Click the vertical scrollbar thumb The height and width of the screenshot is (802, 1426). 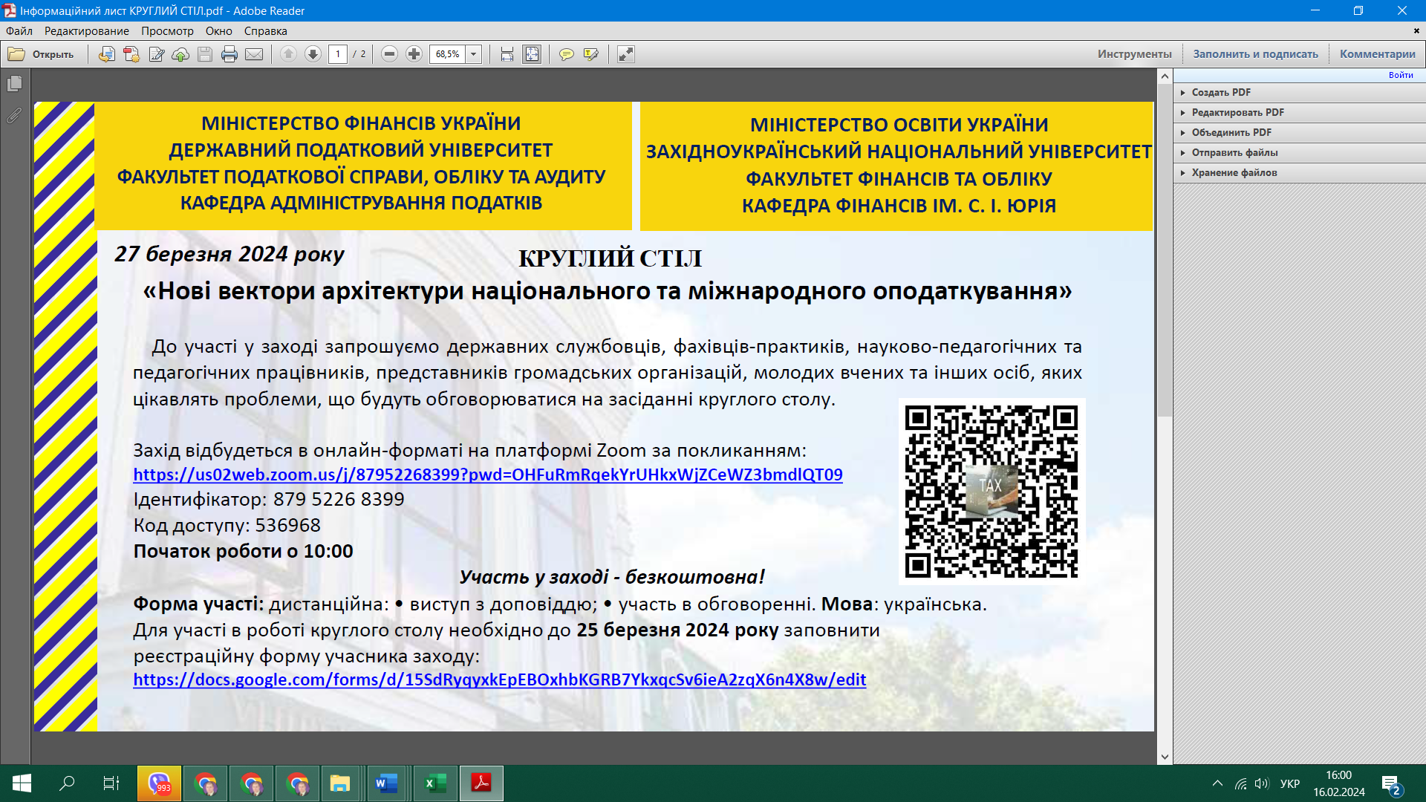click(1165, 250)
